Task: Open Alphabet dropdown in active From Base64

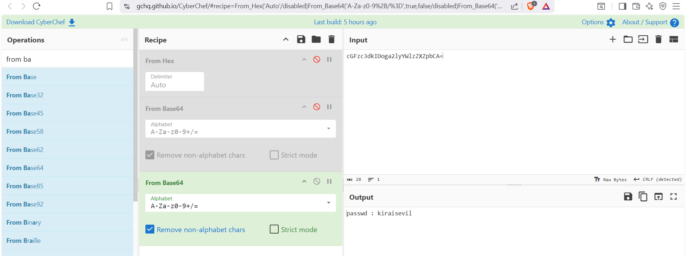Action: point(328,203)
